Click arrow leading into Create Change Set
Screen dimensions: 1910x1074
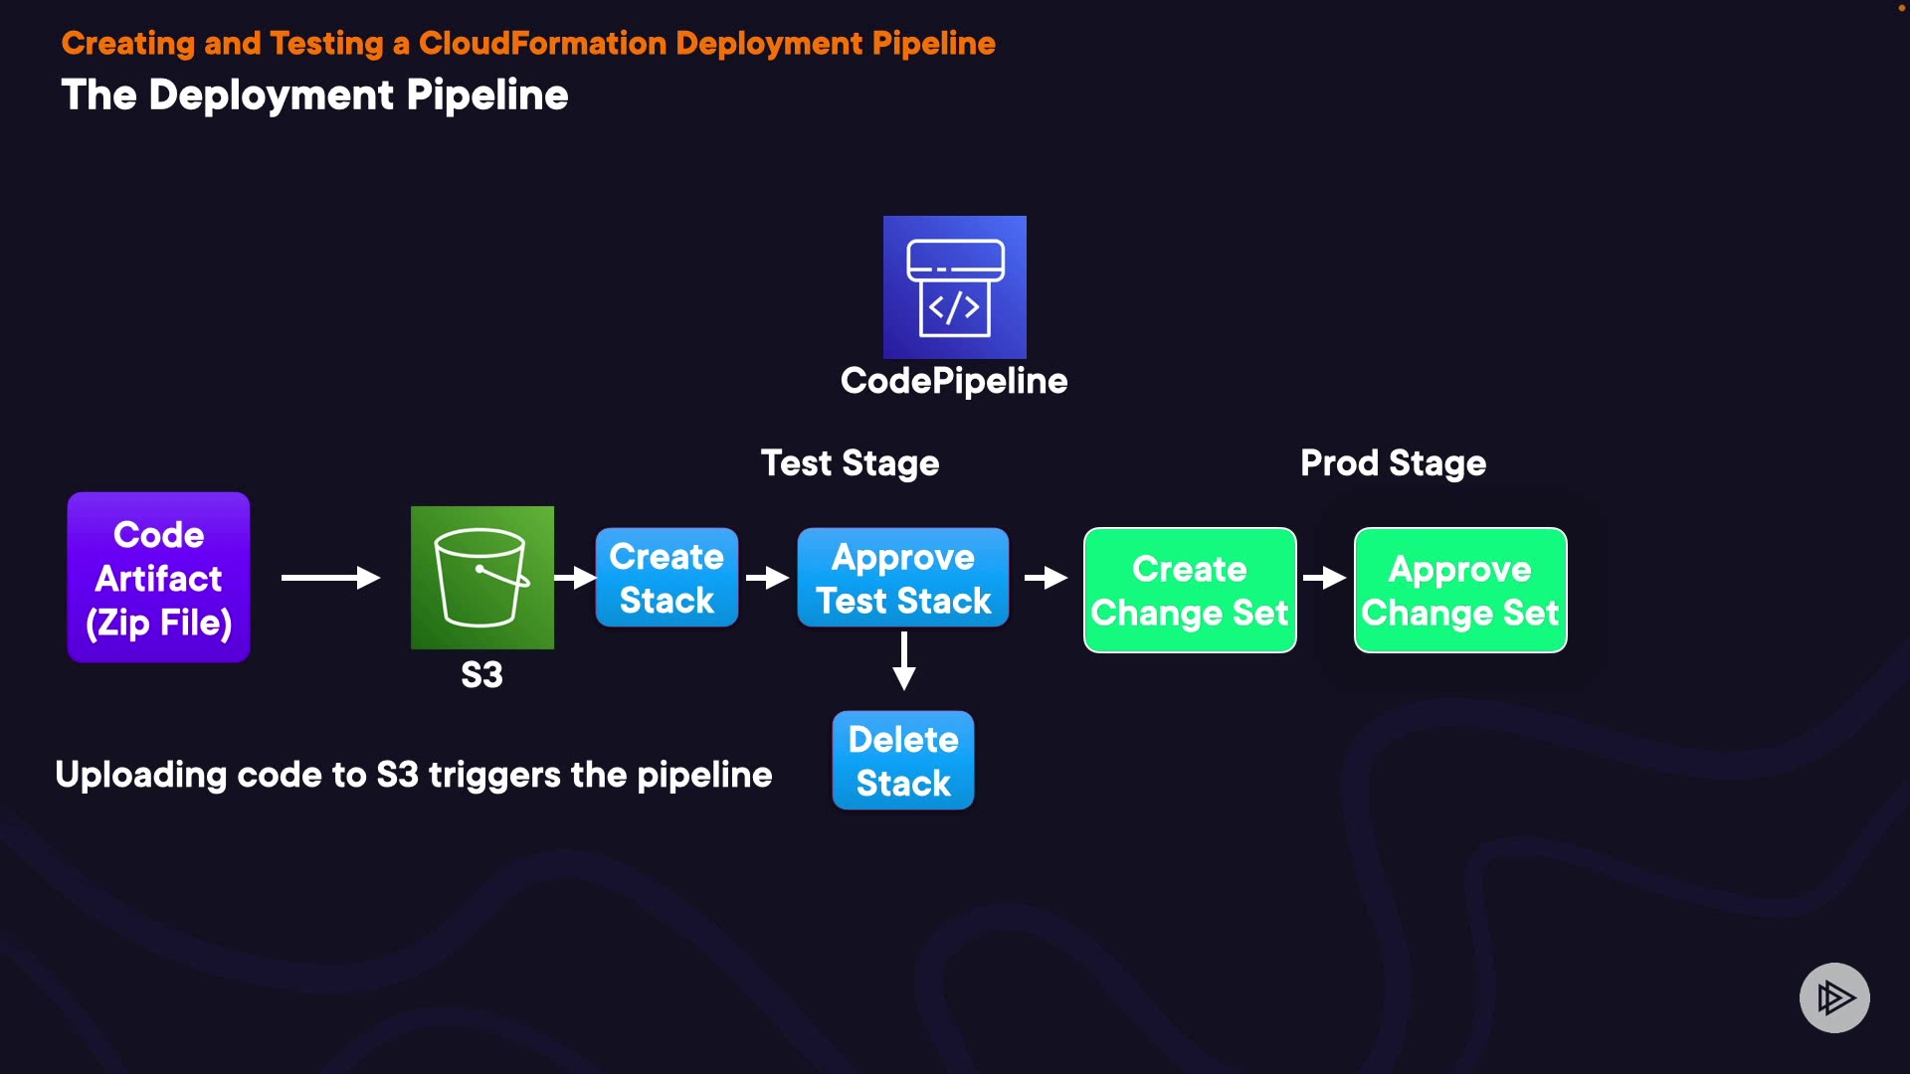click(1046, 577)
